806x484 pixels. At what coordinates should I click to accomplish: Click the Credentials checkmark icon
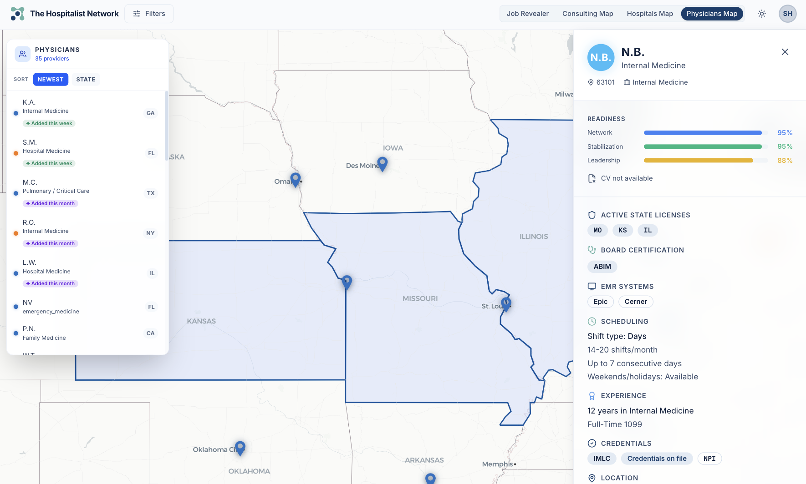(x=592, y=444)
